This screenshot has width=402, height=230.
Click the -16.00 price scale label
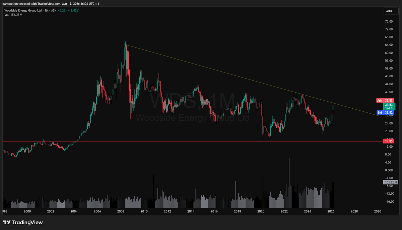(x=389, y=202)
